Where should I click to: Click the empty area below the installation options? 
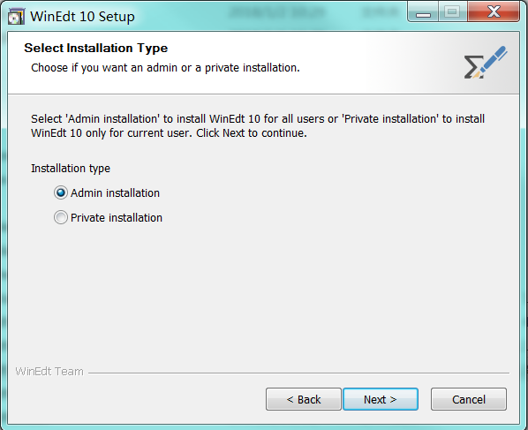point(263,293)
